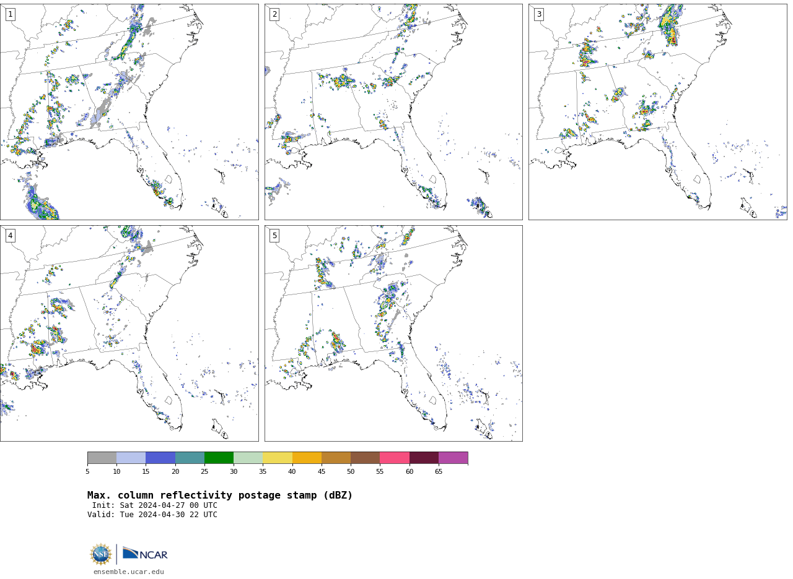Select the pink 55-60 dBZ swatch
This screenshot has width=793, height=579.
(395, 458)
